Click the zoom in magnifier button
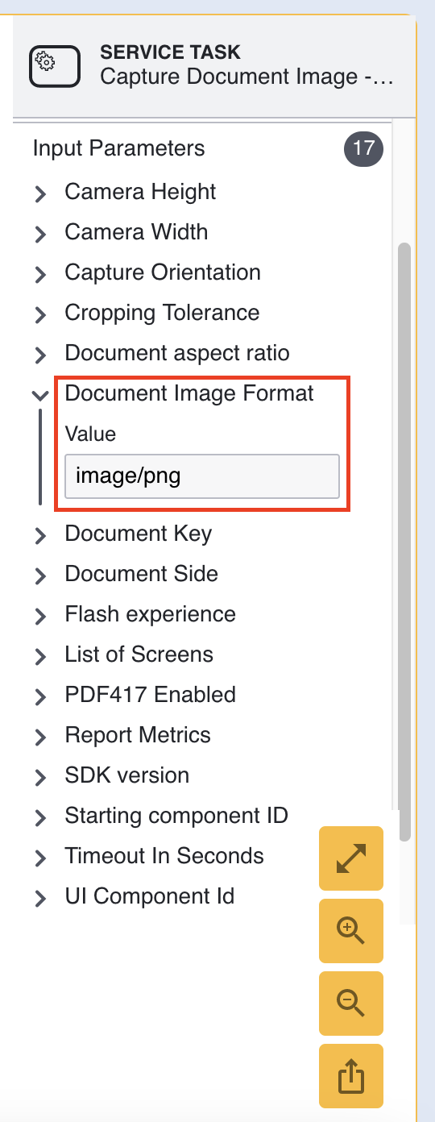 click(351, 930)
